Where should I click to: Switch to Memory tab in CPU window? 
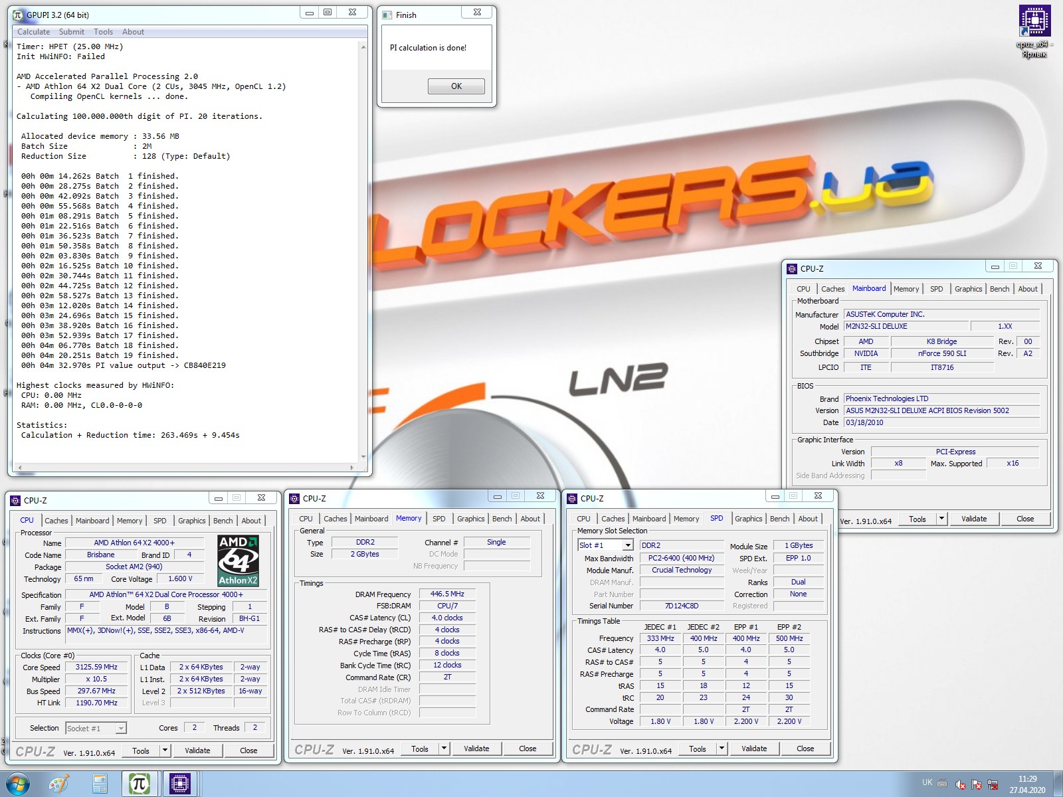[130, 521]
